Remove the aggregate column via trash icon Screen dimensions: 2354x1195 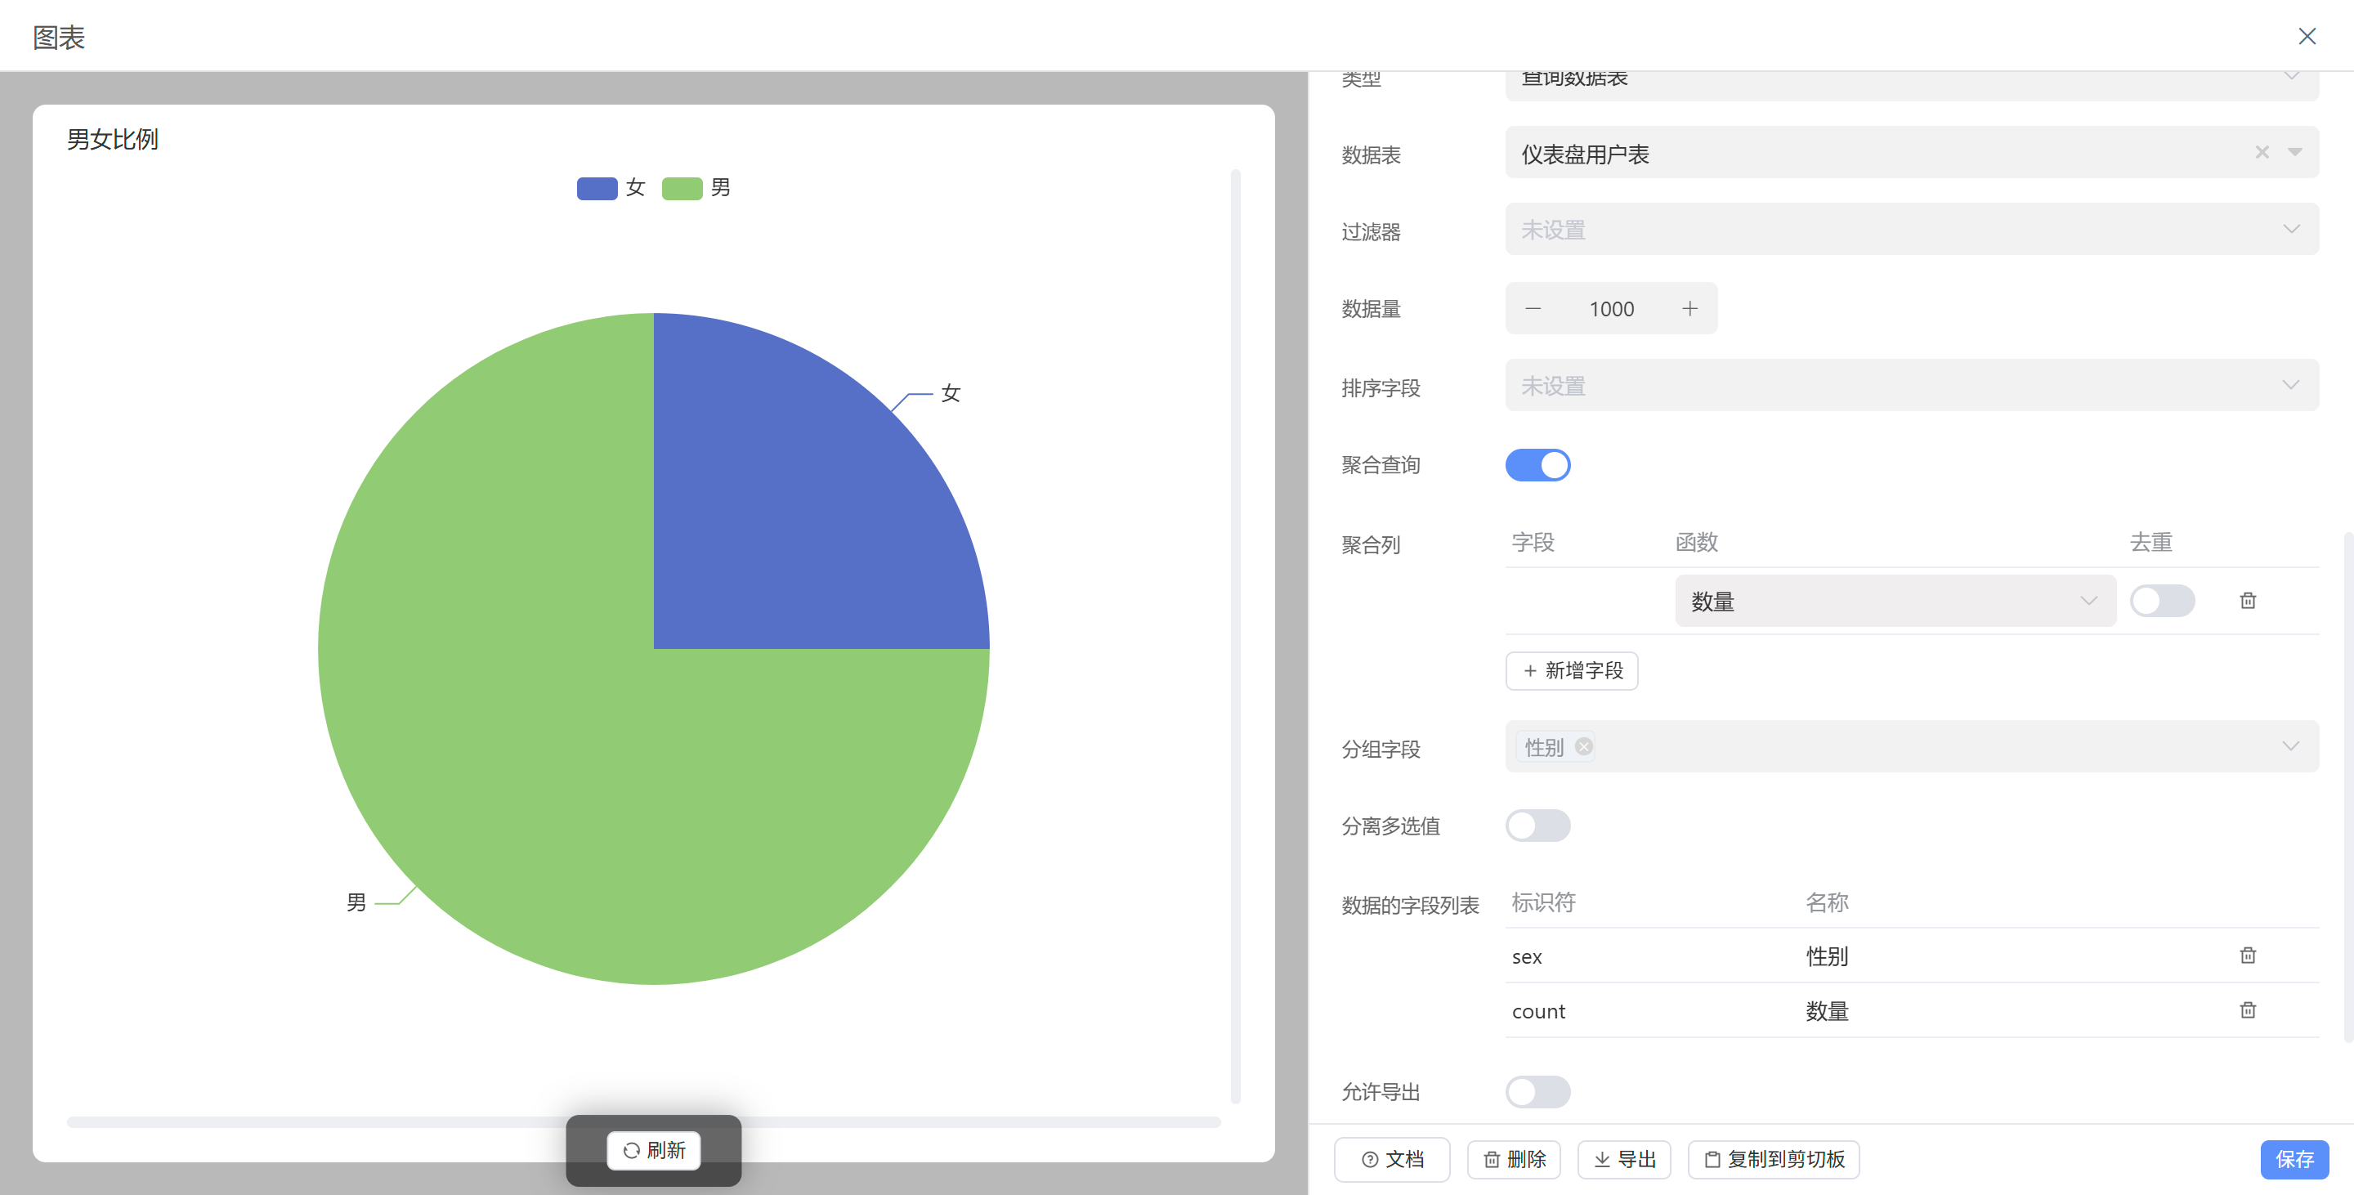point(2247,601)
